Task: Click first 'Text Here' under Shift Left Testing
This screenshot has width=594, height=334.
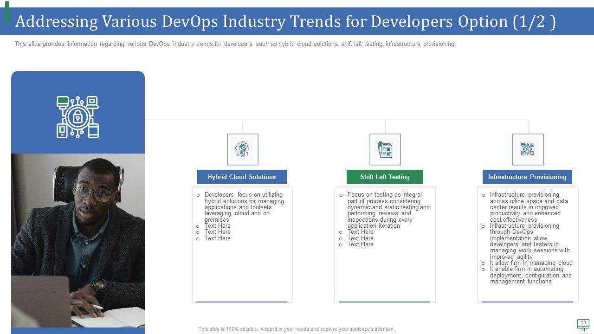Action: 360,232
